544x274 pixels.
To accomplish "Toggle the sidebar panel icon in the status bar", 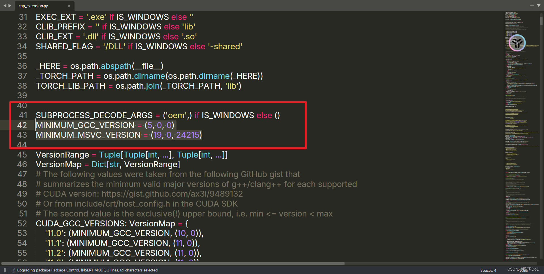I will click(x=6, y=270).
